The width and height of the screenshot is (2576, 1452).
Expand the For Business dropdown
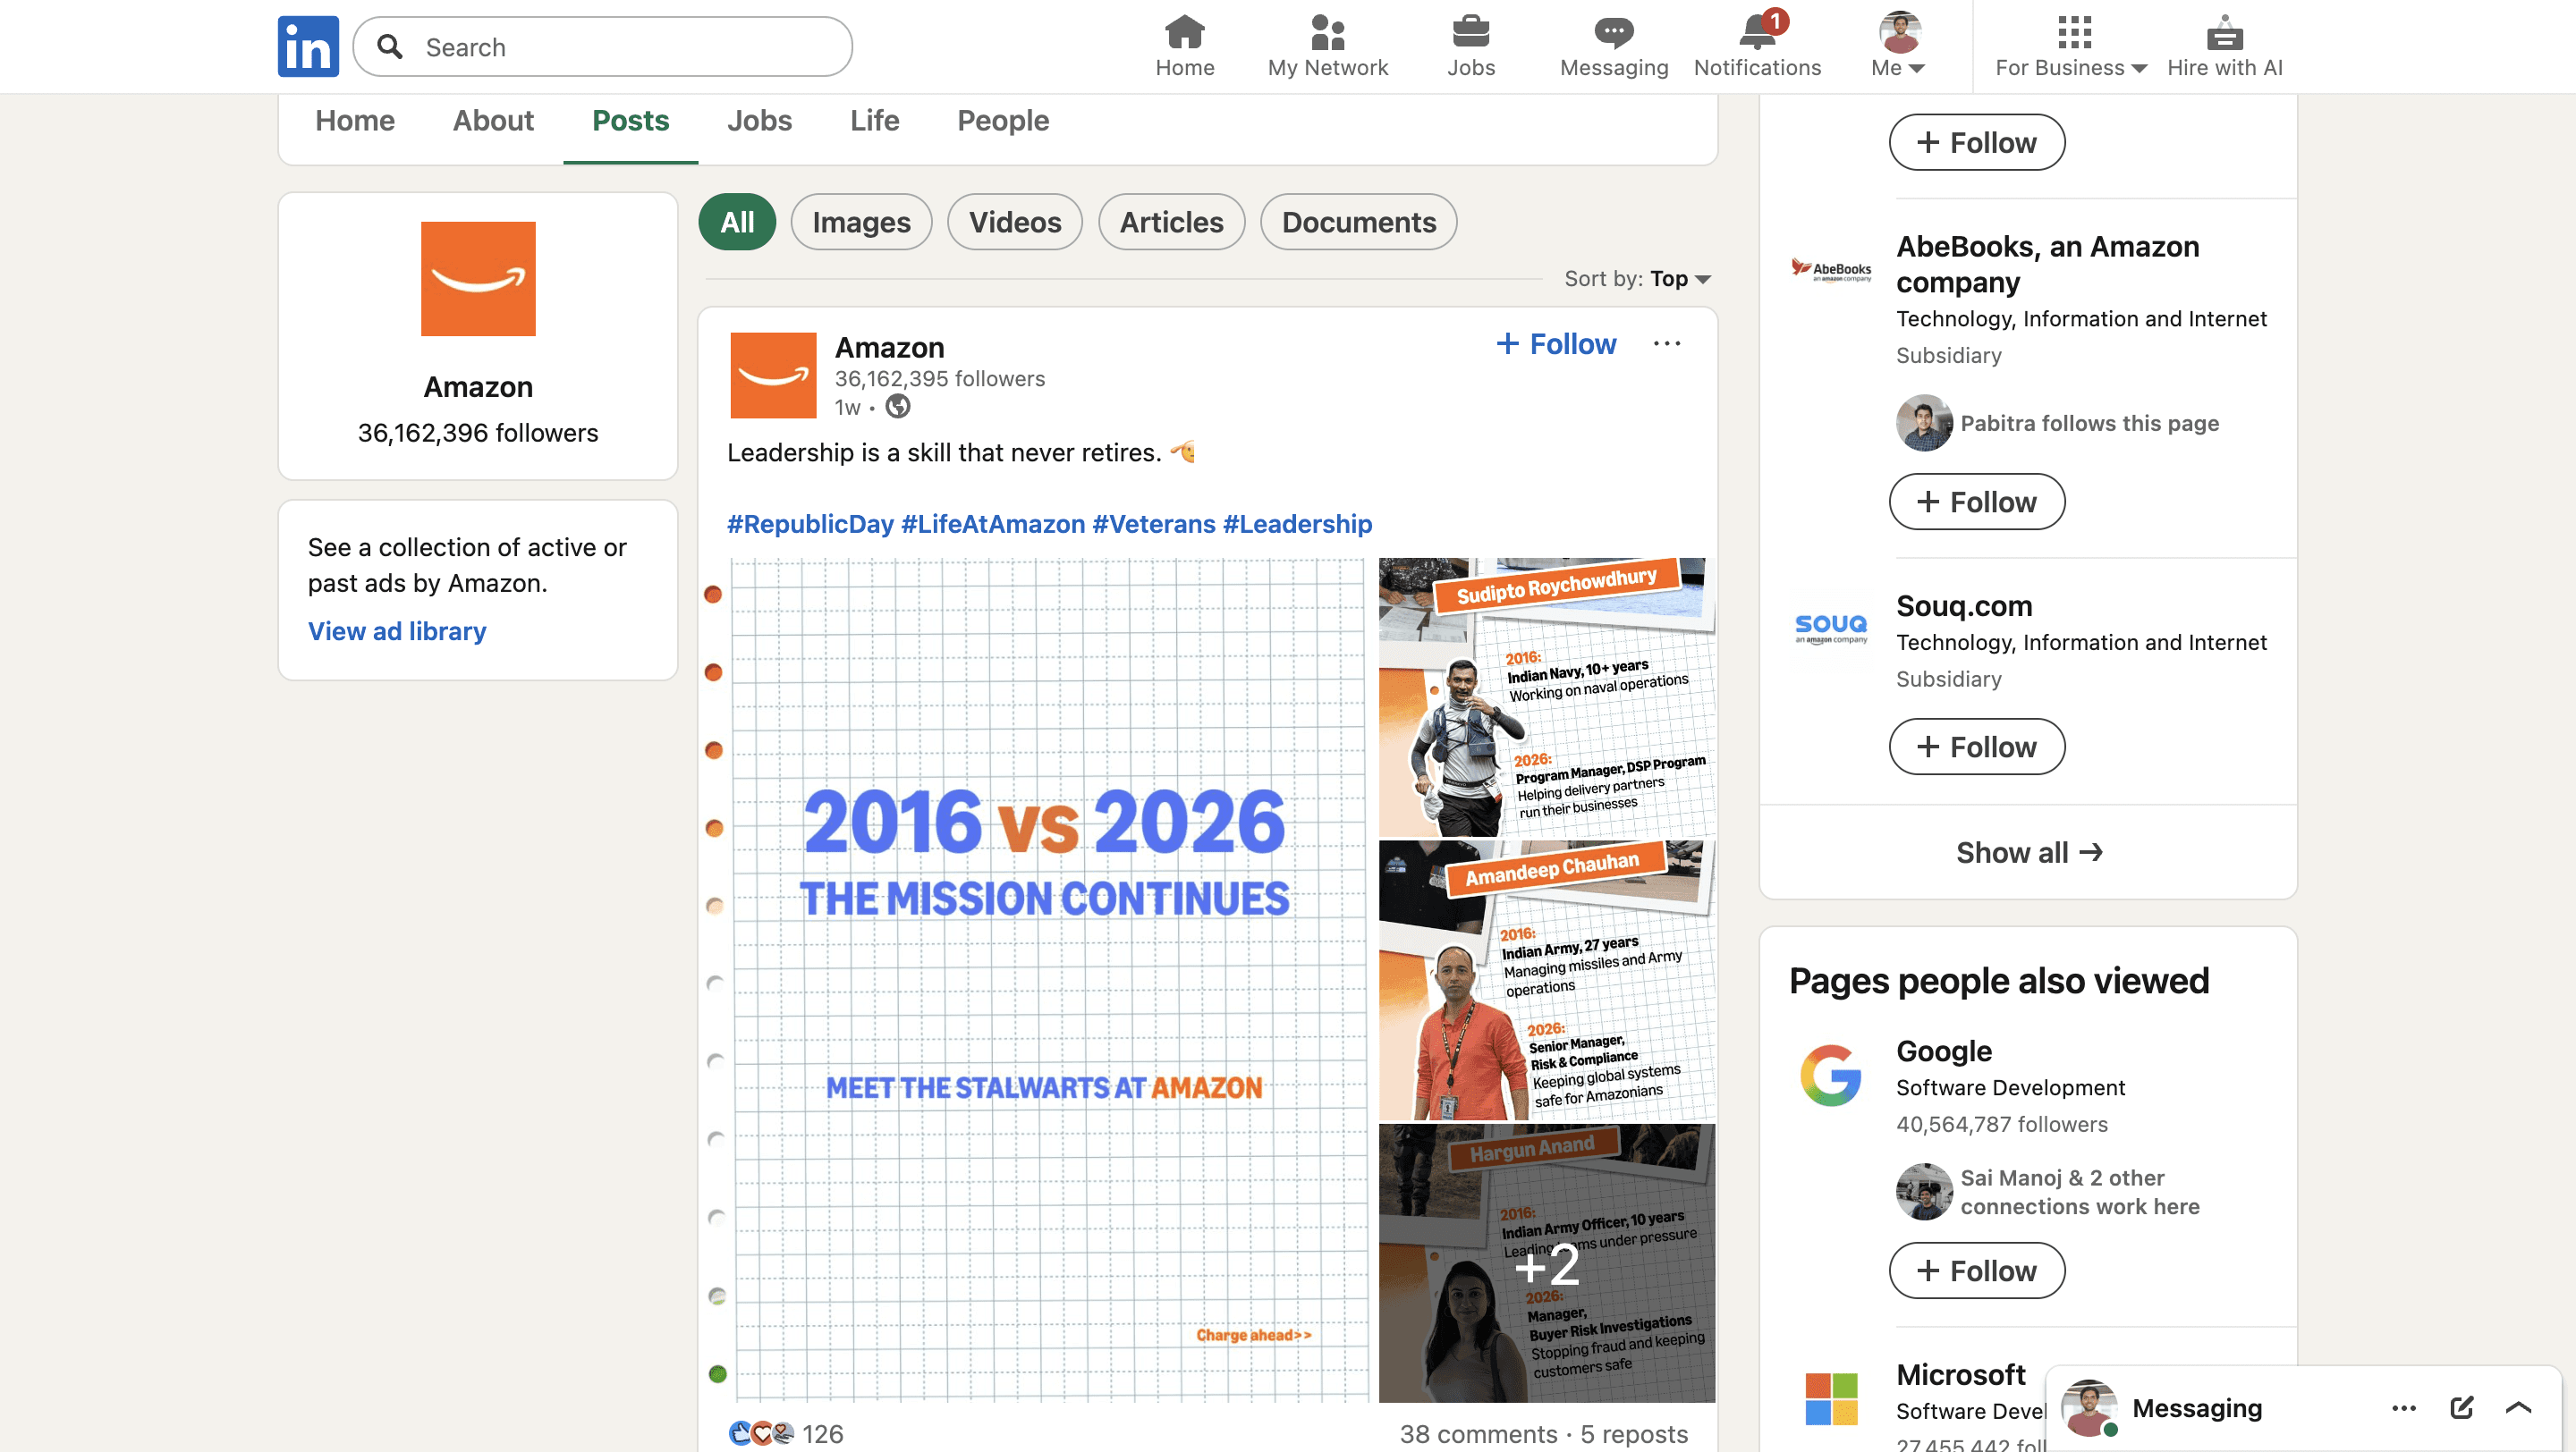(x=2071, y=46)
